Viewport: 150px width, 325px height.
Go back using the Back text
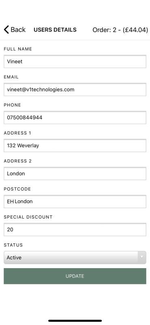18,30
